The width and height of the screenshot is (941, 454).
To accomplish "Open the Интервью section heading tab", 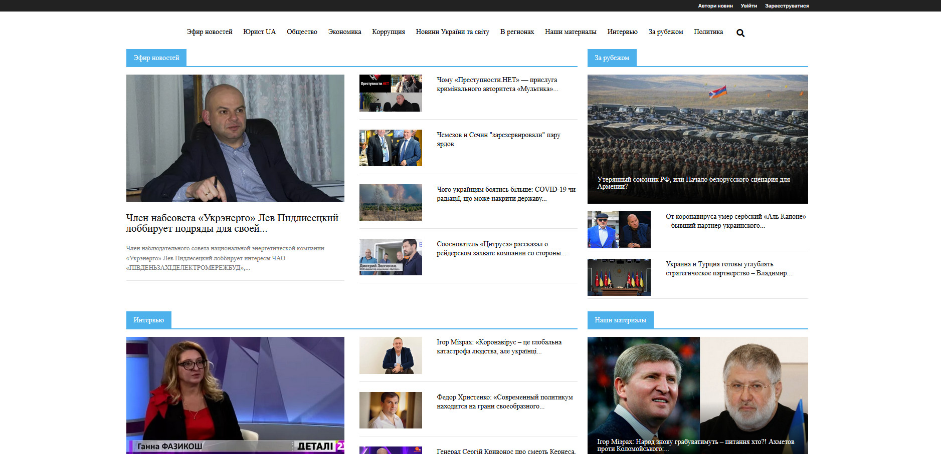I will point(148,320).
